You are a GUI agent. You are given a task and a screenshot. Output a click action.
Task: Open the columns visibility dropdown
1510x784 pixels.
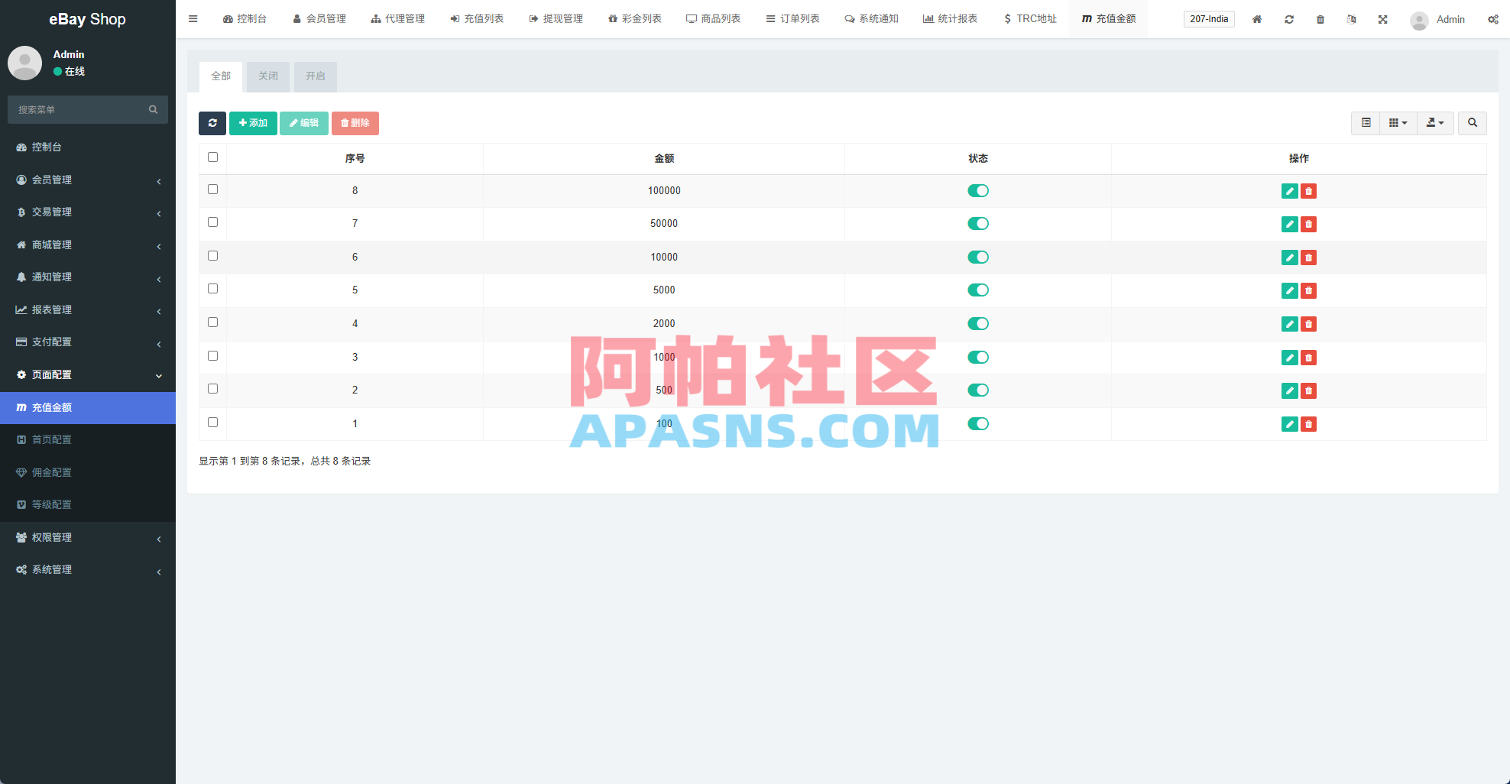(1398, 123)
